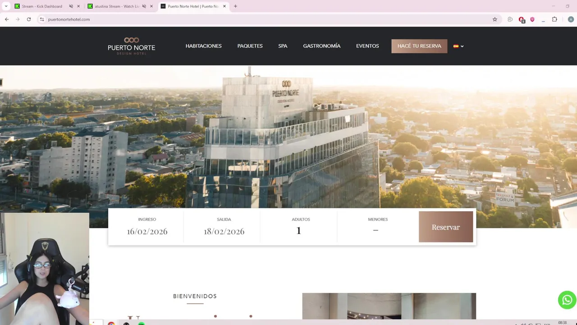Open the Chrome extensions puzzle icon
Image resolution: width=577 pixels, height=325 pixels.
click(x=554, y=19)
